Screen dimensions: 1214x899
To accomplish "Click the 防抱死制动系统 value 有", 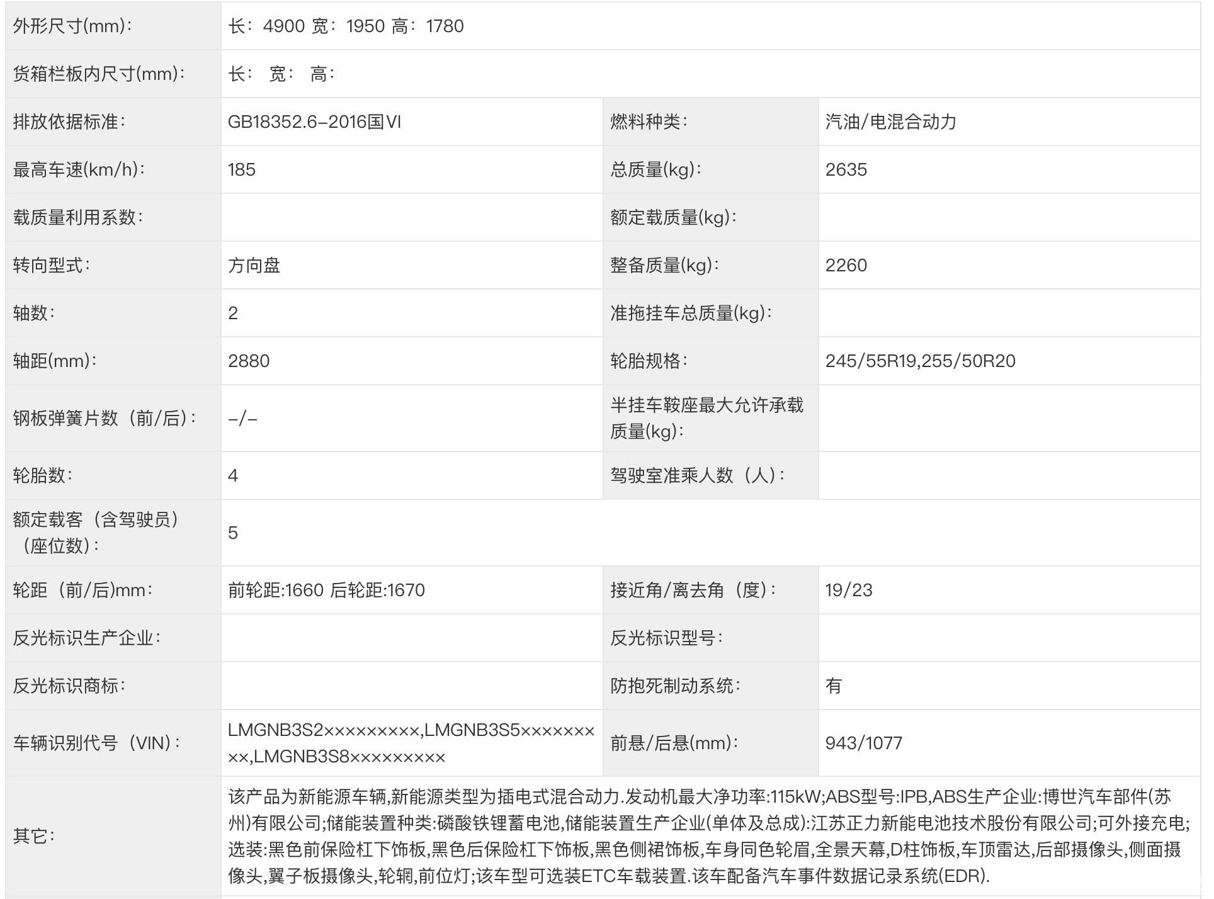I will pyautogui.click(x=833, y=686).
